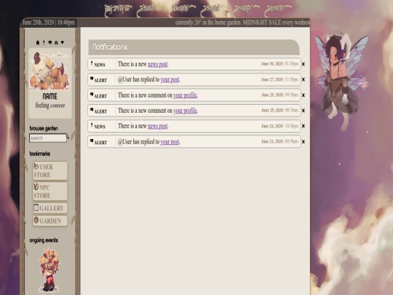Click the 'June 28th, 2020 | 10:40pm' date

tap(48, 23)
